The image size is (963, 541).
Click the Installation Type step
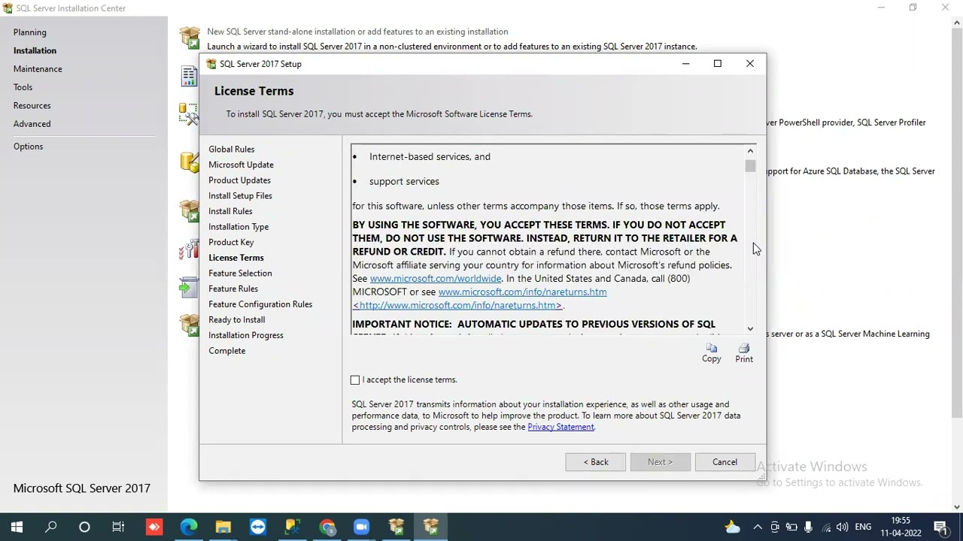coord(238,227)
